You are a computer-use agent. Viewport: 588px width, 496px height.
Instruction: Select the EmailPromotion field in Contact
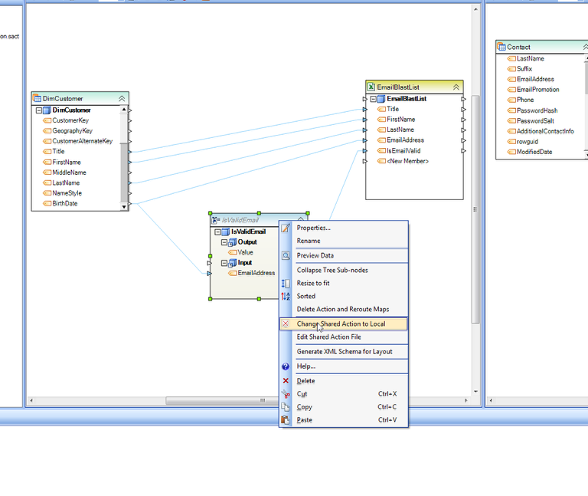click(537, 90)
